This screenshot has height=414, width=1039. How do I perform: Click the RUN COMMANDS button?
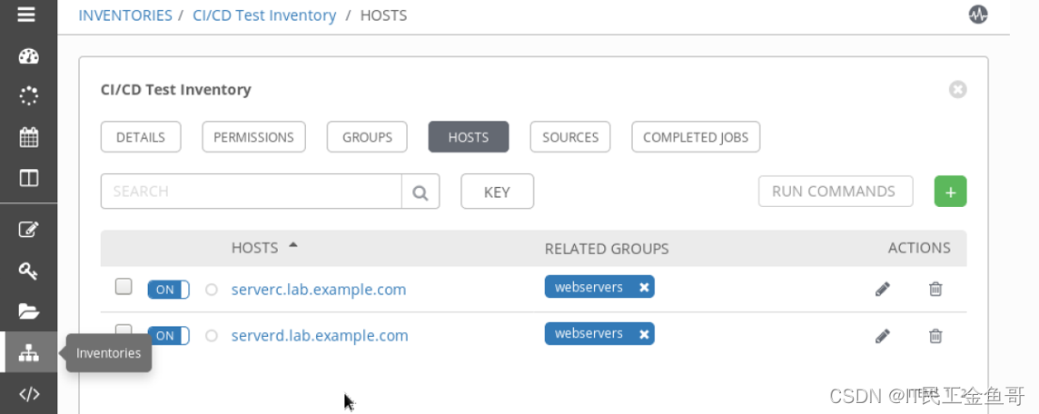(836, 192)
